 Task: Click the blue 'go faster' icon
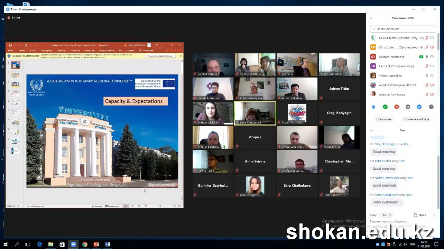(419, 107)
